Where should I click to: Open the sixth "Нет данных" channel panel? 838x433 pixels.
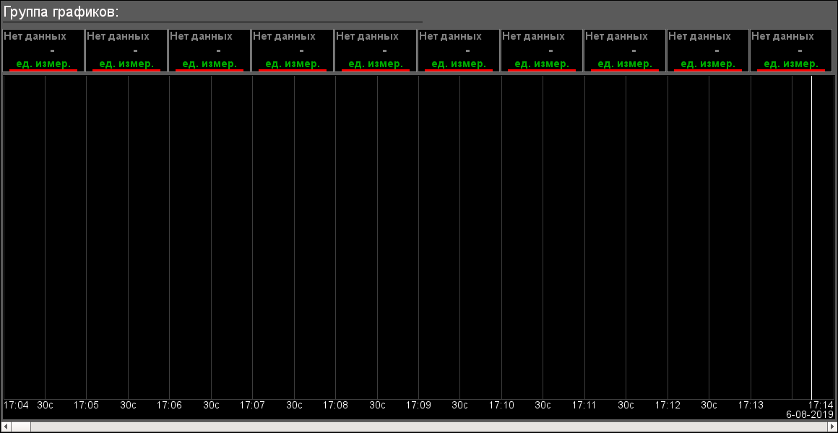point(458,43)
